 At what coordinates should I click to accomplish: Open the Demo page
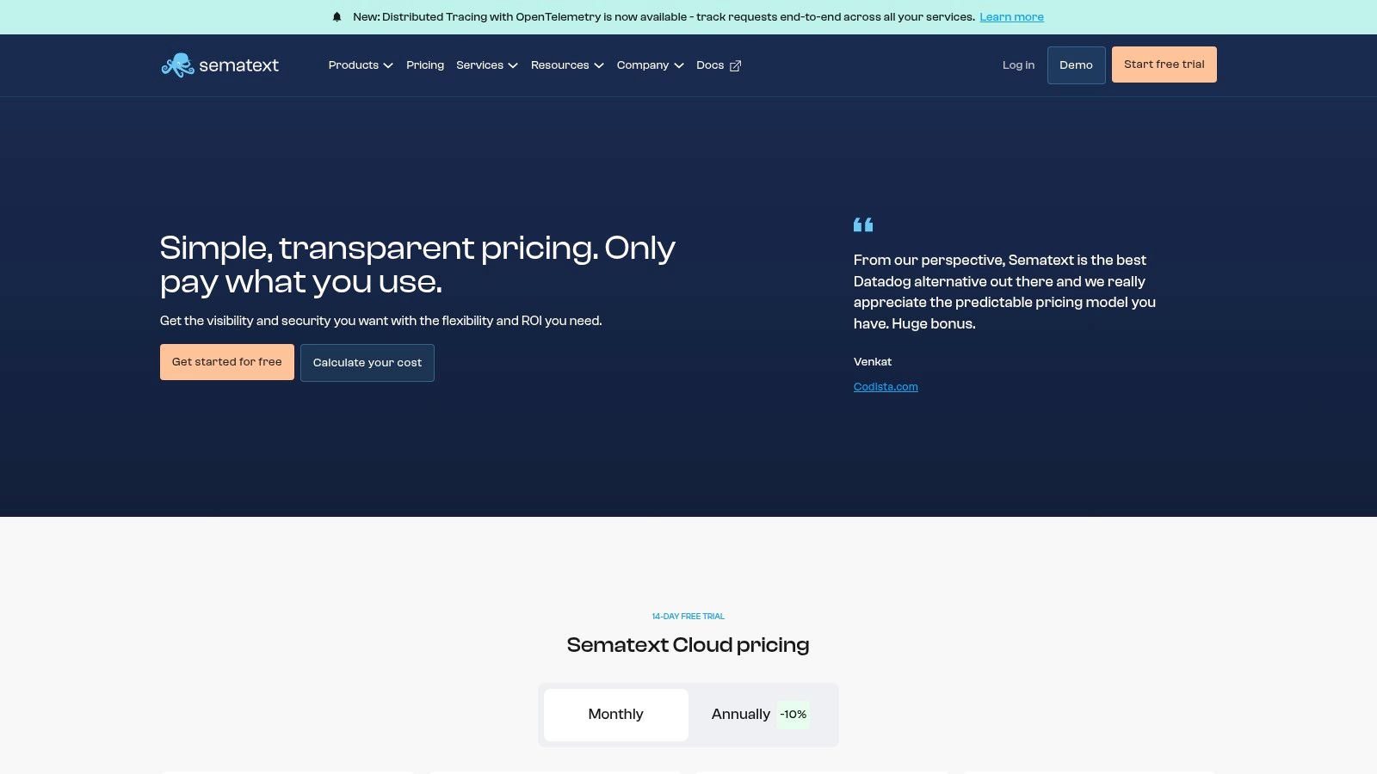click(x=1076, y=64)
